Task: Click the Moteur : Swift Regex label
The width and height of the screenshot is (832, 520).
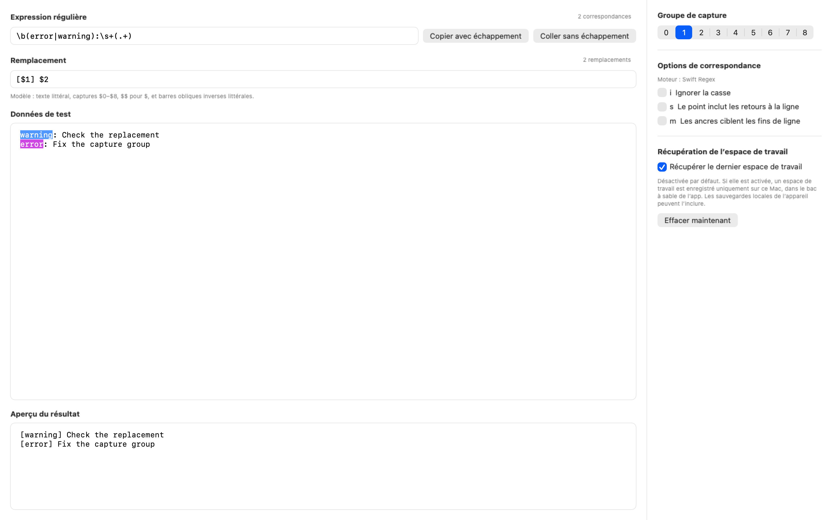Action: tap(686, 79)
